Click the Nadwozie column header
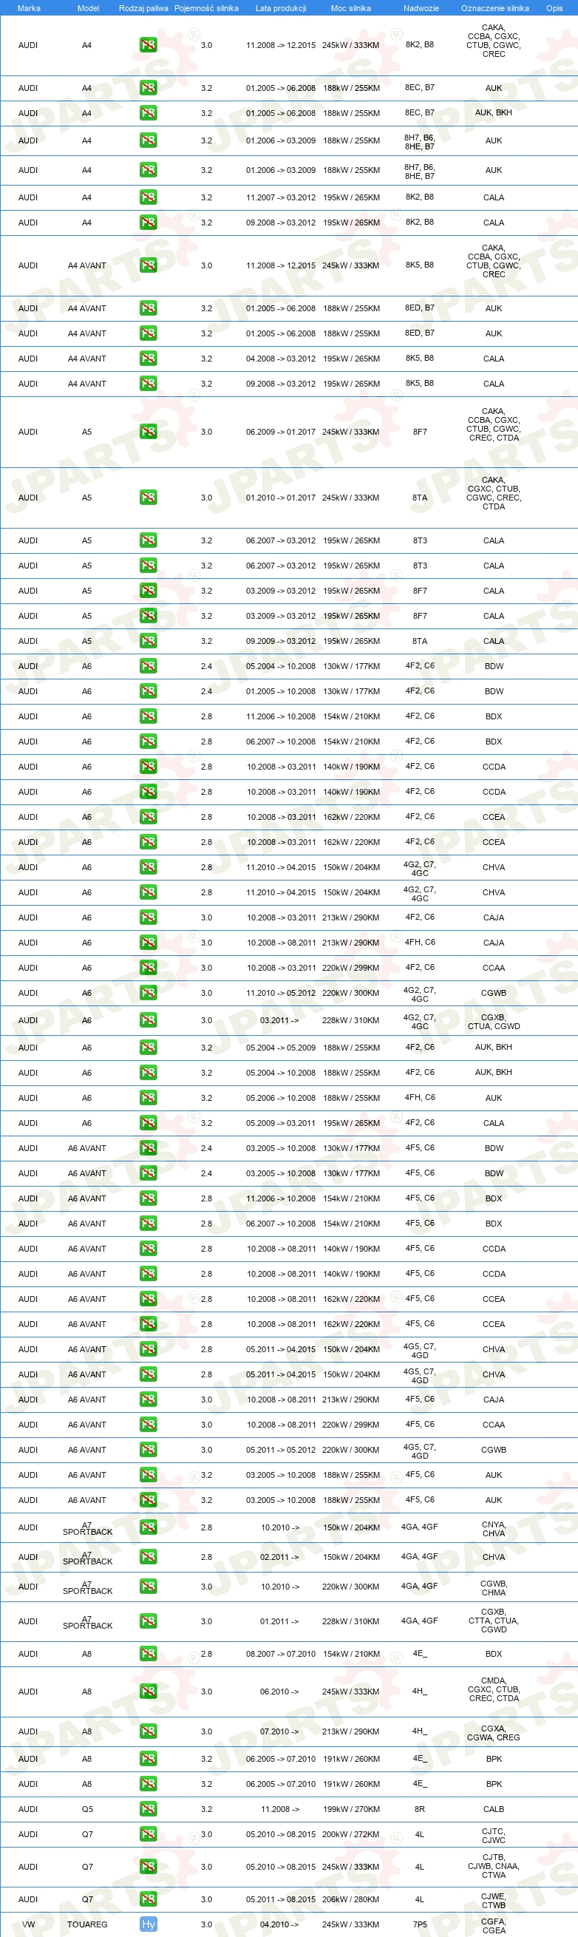The height and width of the screenshot is (1937, 578). [421, 8]
